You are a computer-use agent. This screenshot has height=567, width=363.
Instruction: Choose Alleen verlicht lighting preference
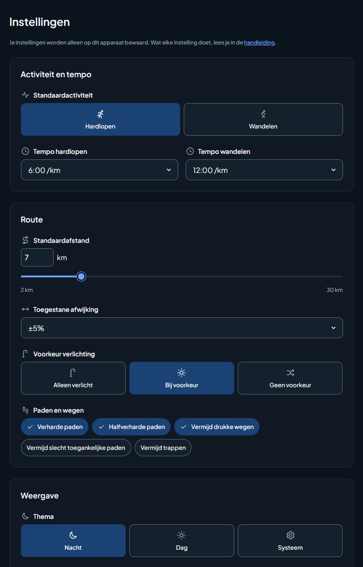coord(73,378)
